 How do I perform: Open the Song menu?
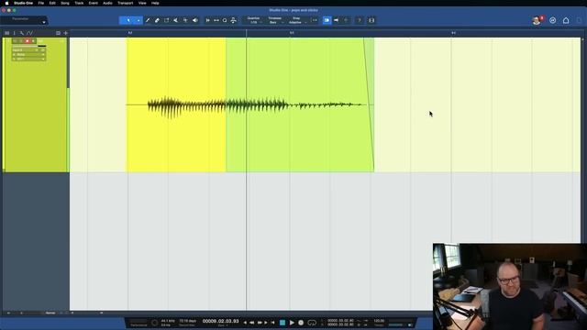(65, 3)
